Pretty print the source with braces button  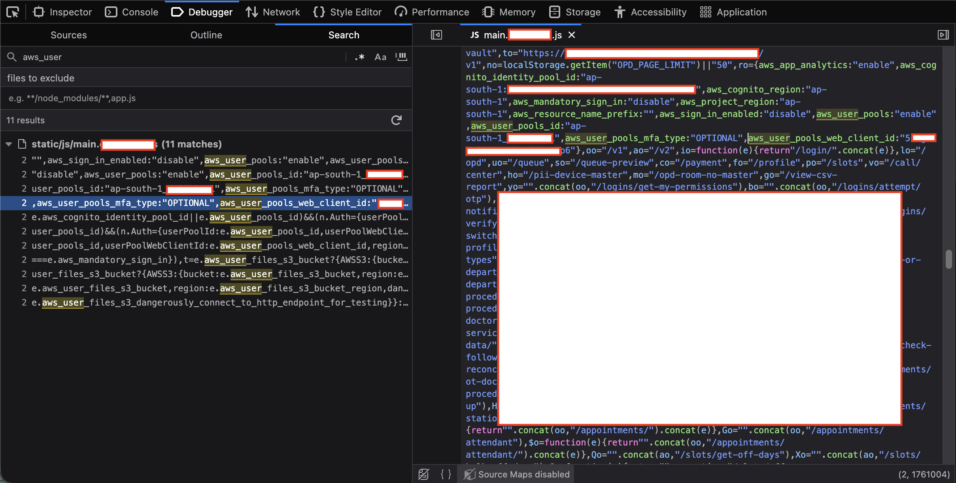pos(446,474)
